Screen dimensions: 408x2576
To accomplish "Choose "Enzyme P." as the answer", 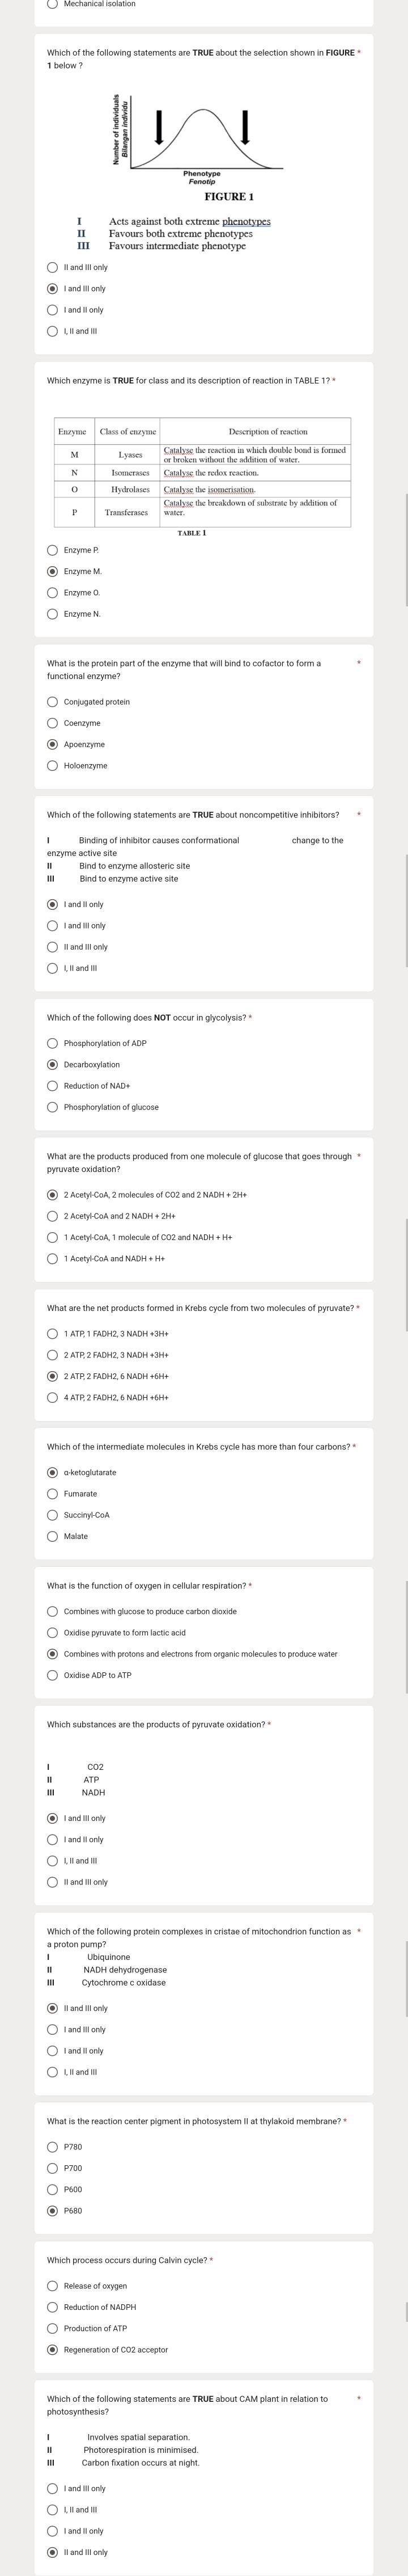I will [x=53, y=550].
